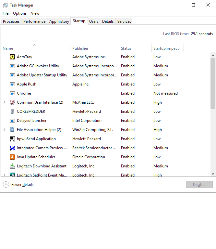Screen dimensions: 216x249
Task: Maximize the Task Manager window
Action: (193, 5)
